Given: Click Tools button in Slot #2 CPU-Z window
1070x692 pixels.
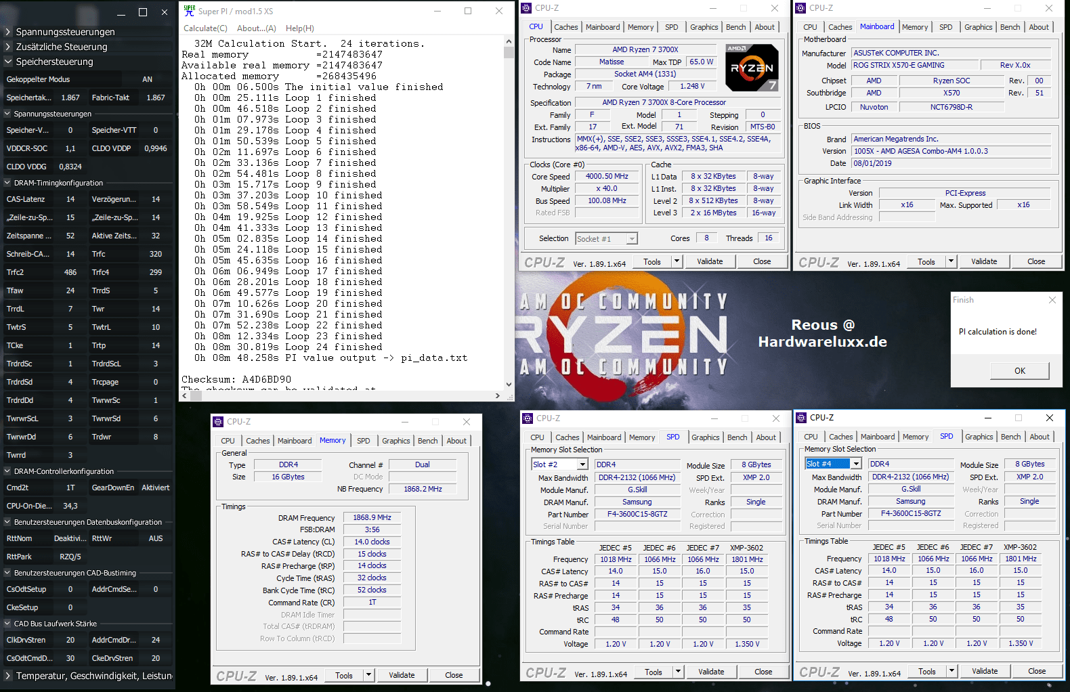Looking at the screenshot, I should (x=654, y=672).
